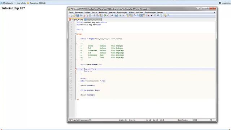Click the save recorded macro icon
This screenshot has width=231, height=130.
point(161,16)
